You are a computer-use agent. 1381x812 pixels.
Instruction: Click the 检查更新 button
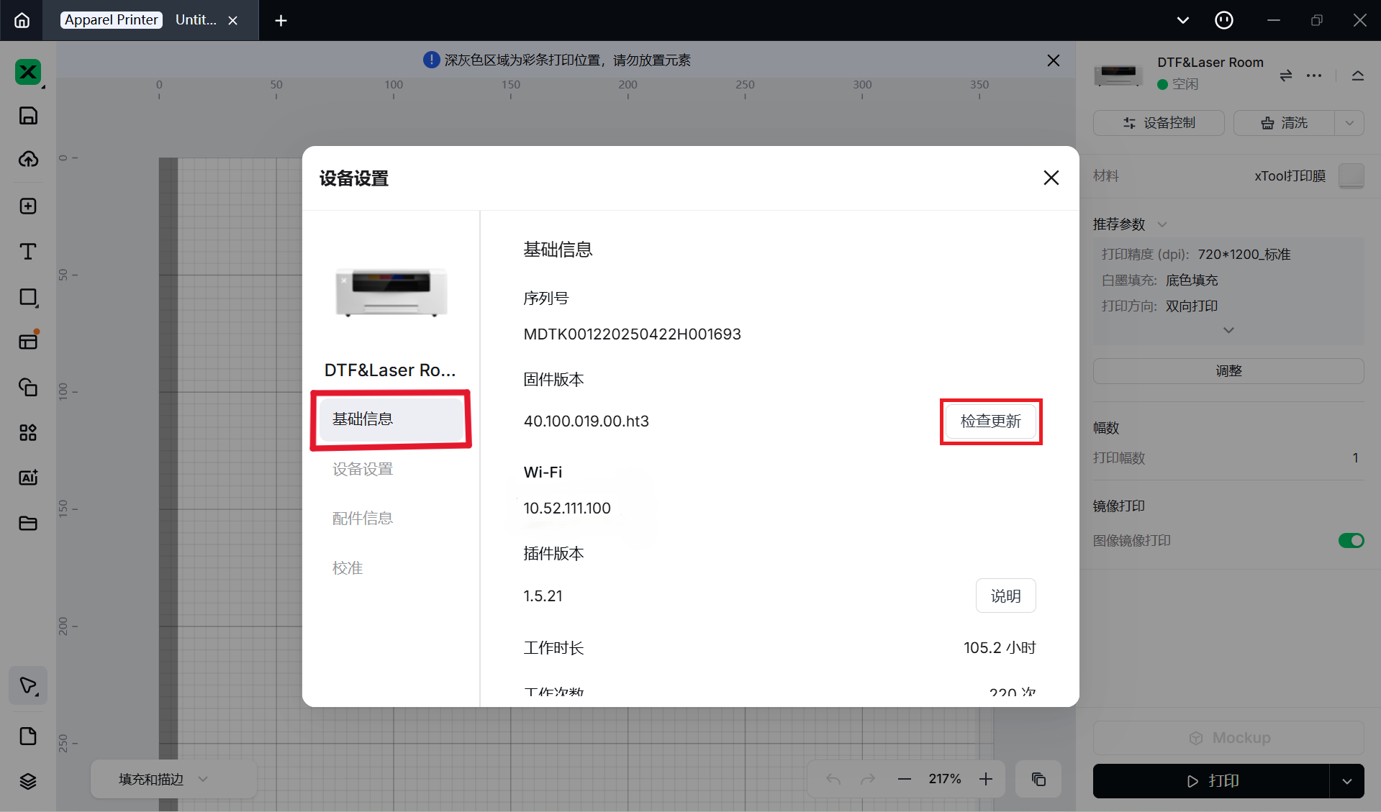pyautogui.click(x=990, y=421)
